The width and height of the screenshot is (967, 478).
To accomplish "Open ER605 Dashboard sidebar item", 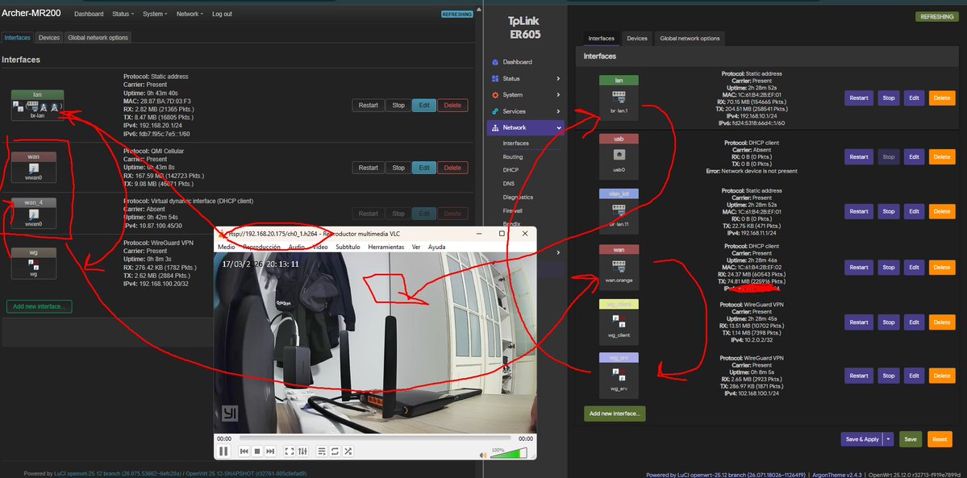I will coord(518,62).
